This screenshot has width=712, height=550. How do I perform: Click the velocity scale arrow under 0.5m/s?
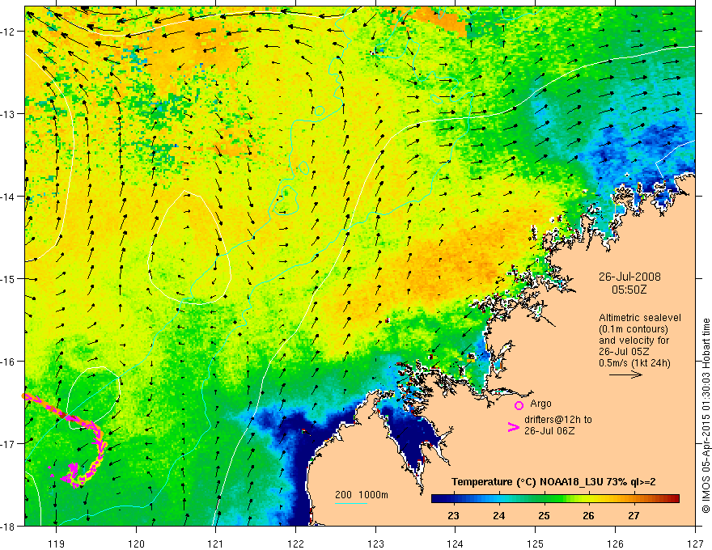tap(625, 374)
